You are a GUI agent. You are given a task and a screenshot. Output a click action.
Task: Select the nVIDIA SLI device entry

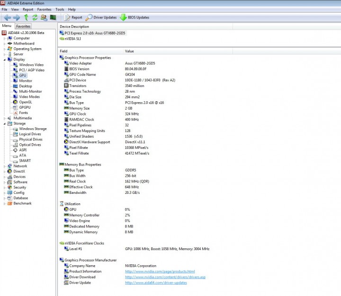click(x=70, y=39)
